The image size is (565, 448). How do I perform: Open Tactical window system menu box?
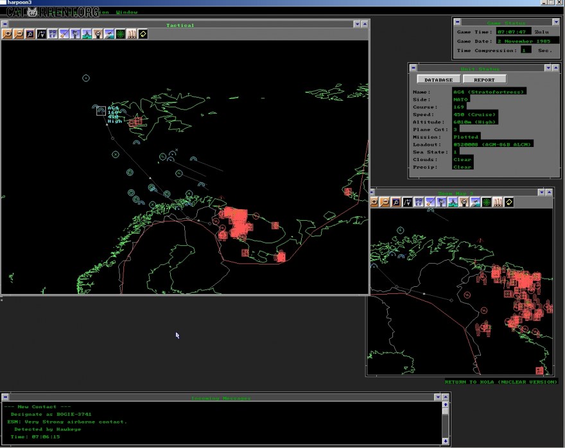[4, 24]
